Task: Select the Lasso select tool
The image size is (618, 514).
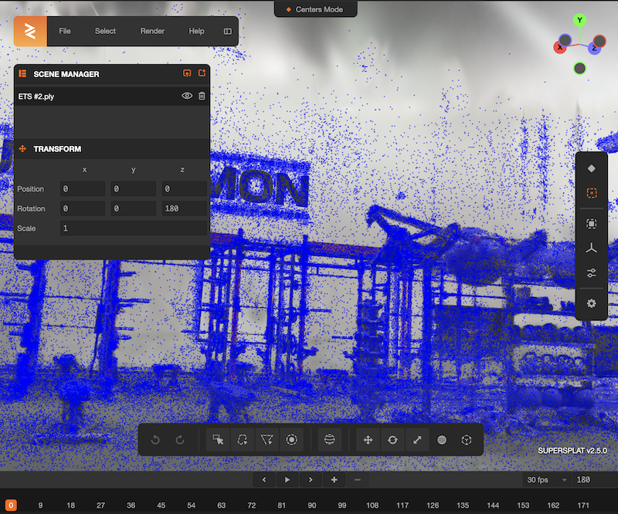Action: (x=243, y=440)
